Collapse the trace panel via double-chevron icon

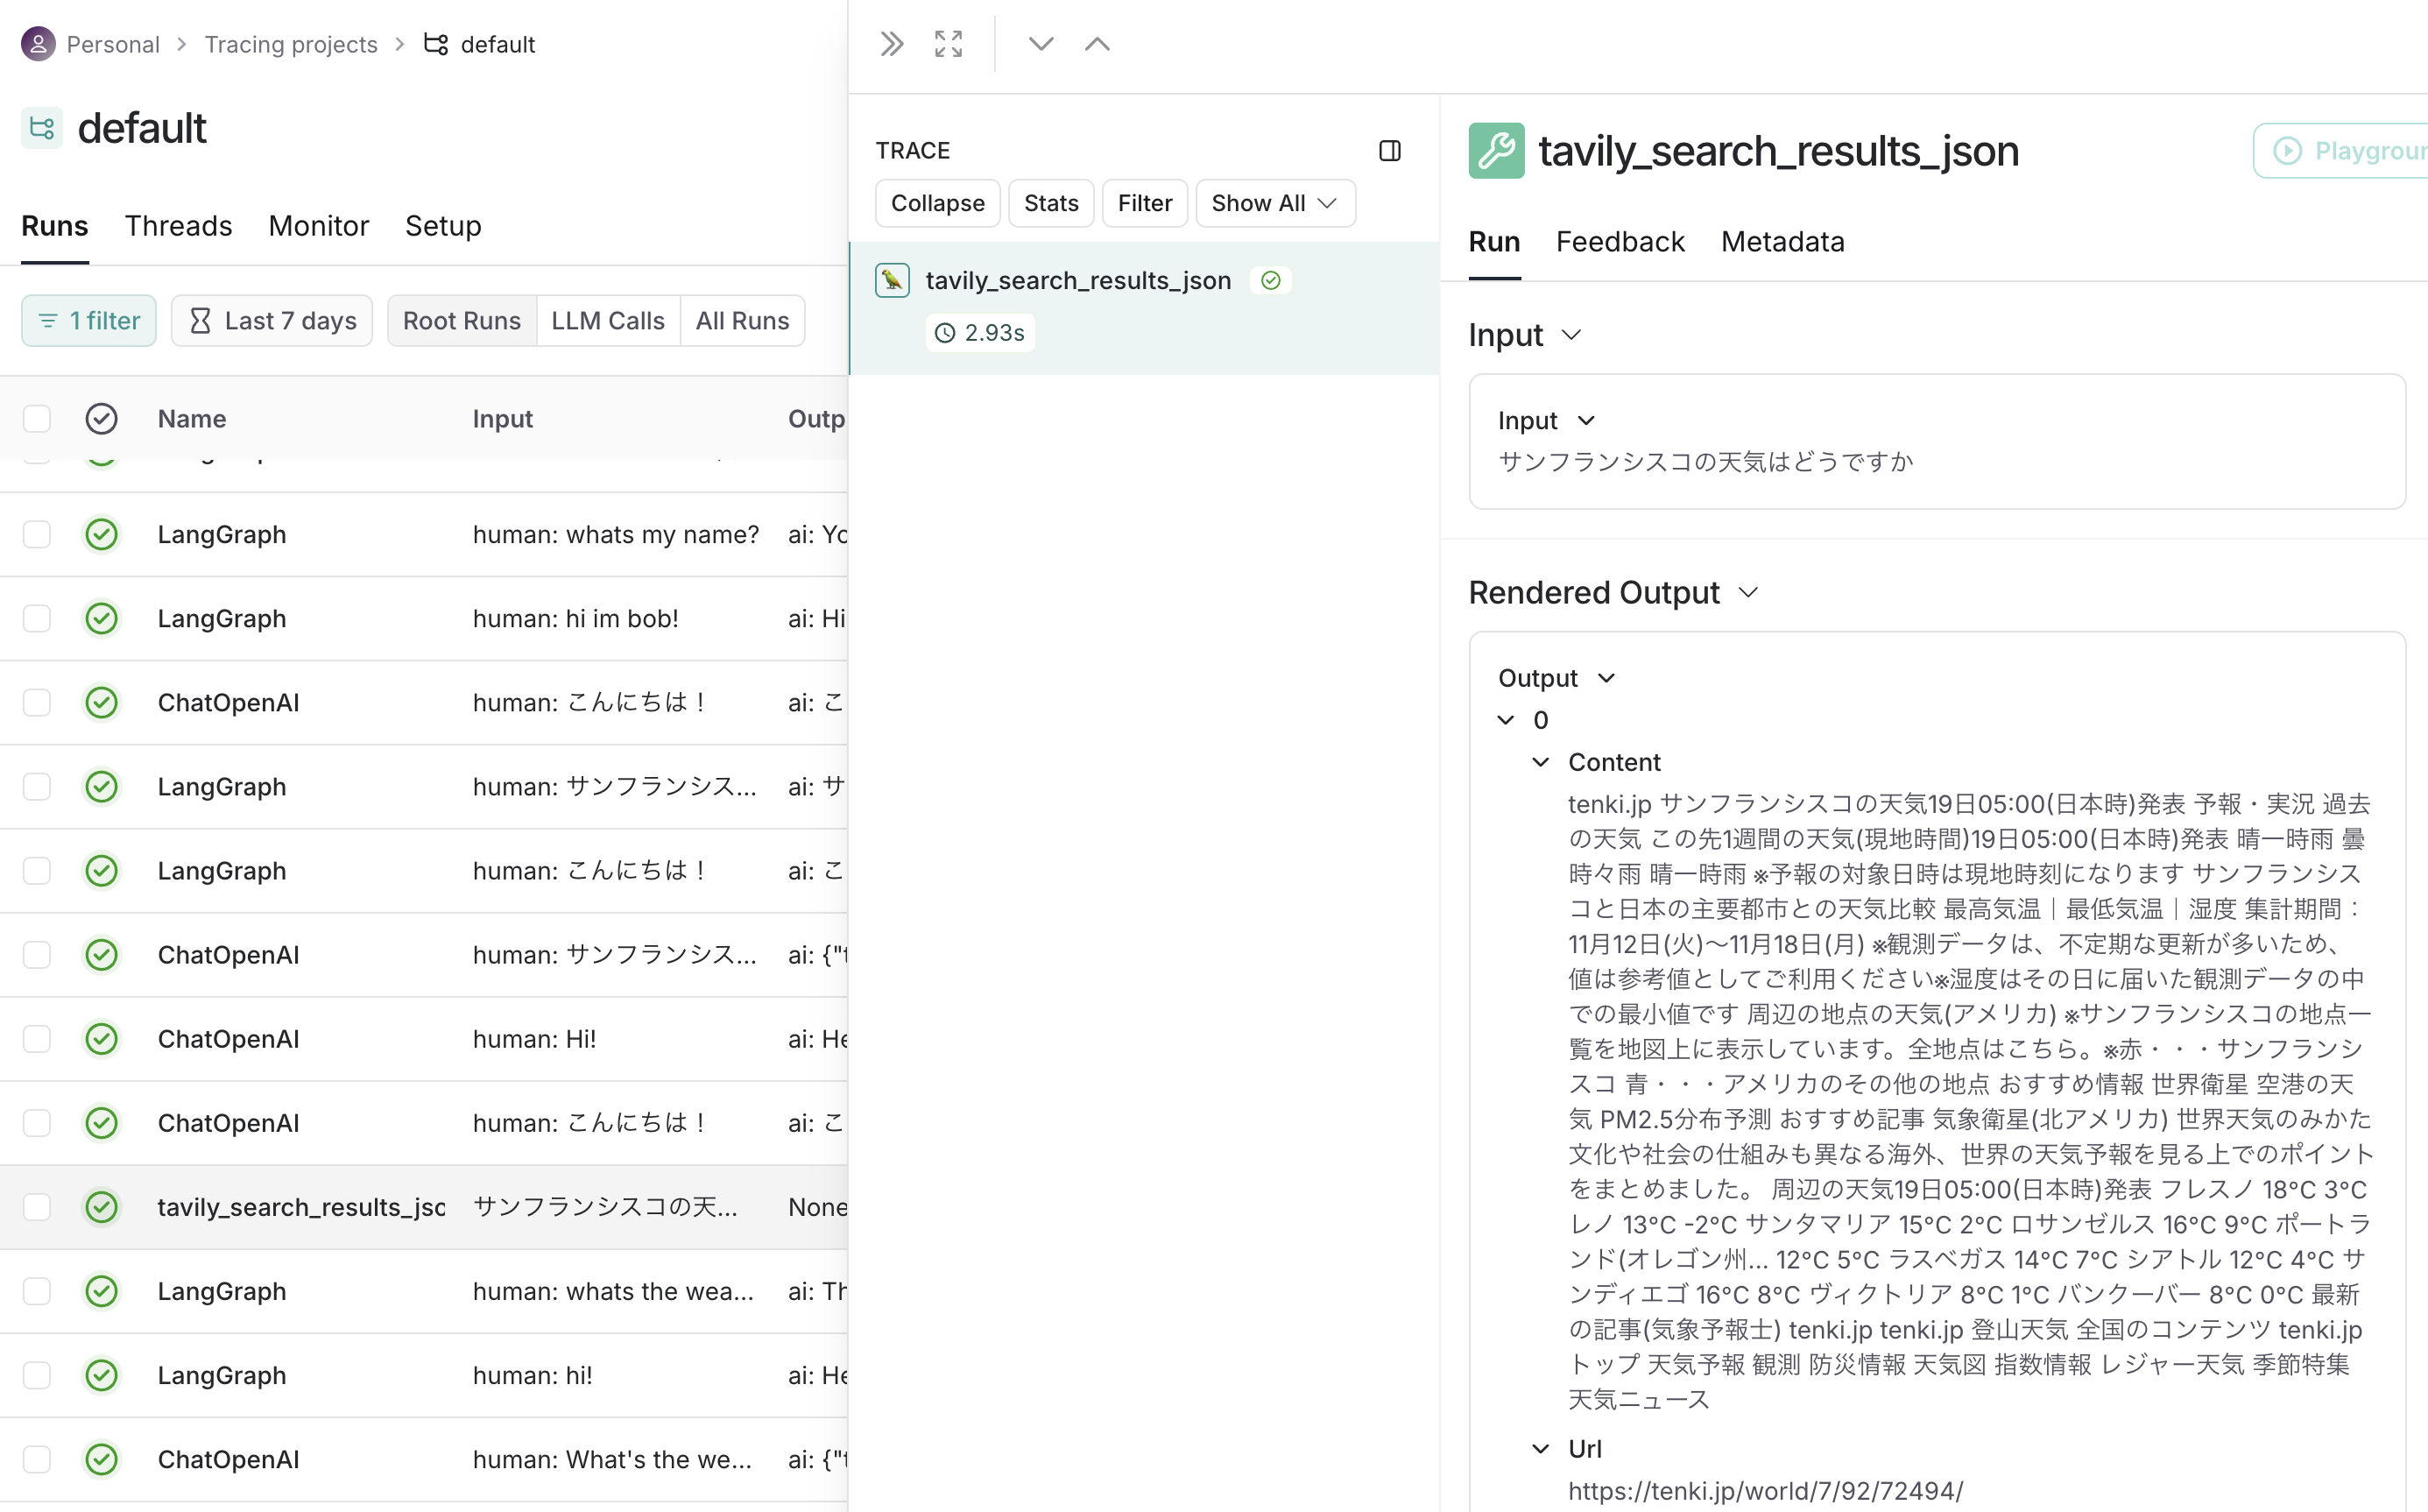[891, 44]
